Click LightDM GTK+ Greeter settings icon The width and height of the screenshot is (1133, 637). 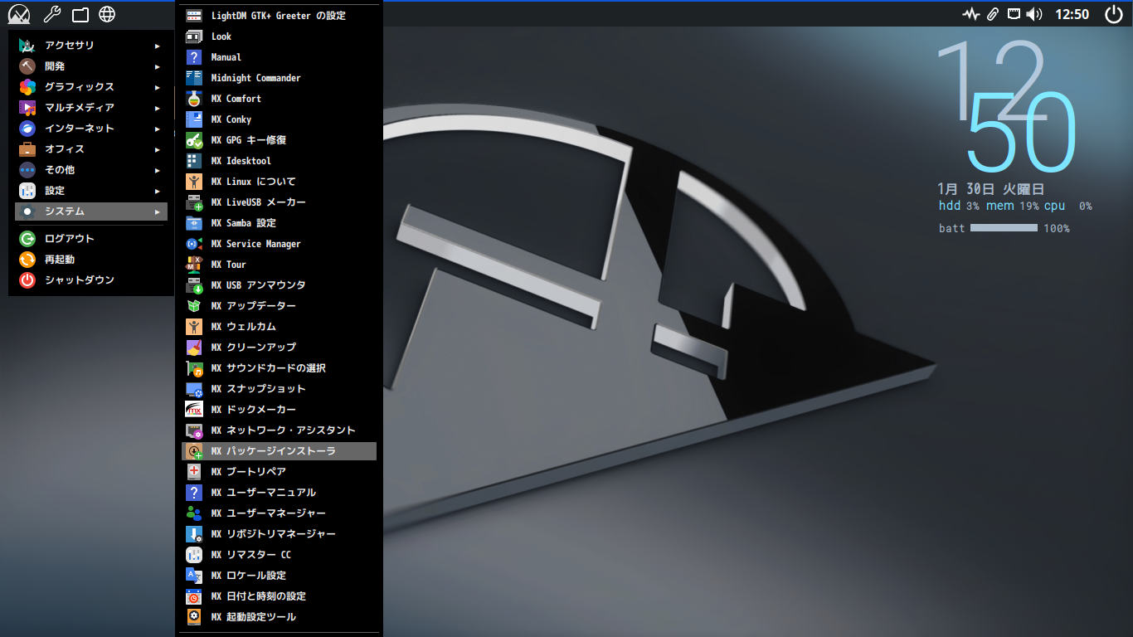point(194,16)
